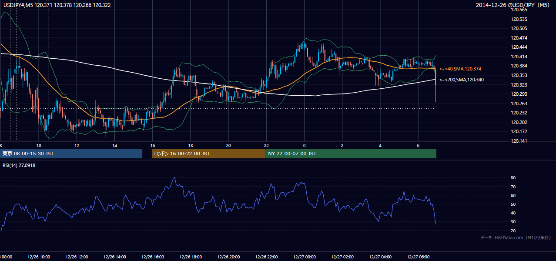The image size is (556, 261).
Task: Click the 120.505 price axis label
Action: tap(518, 28)
